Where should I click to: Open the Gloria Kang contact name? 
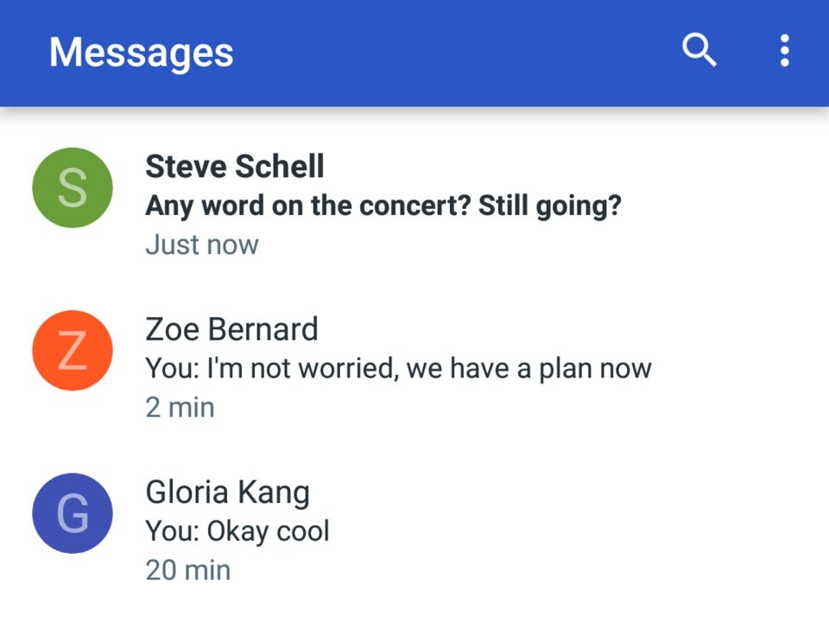tap(227, 492)
